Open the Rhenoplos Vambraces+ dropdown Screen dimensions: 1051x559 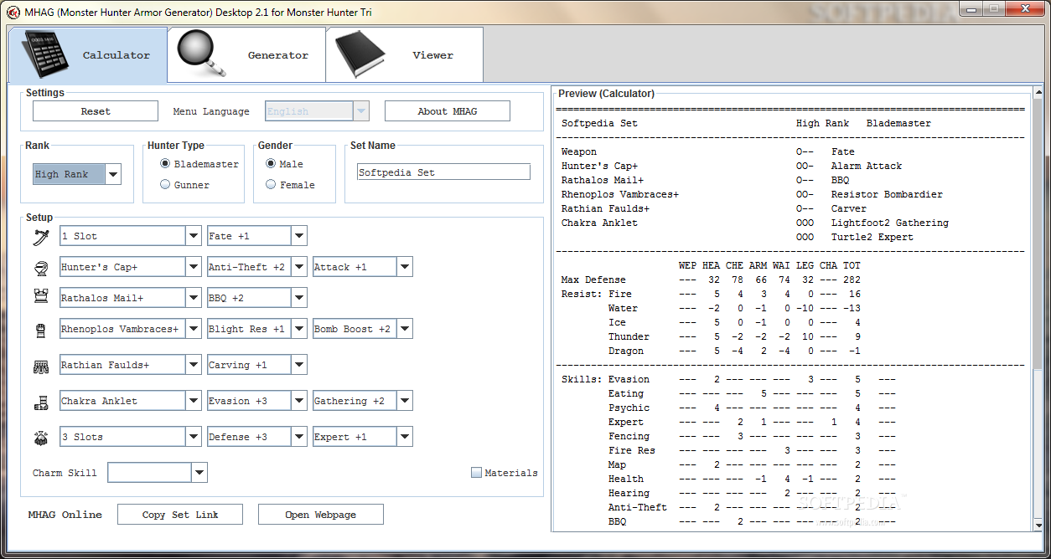194,329
